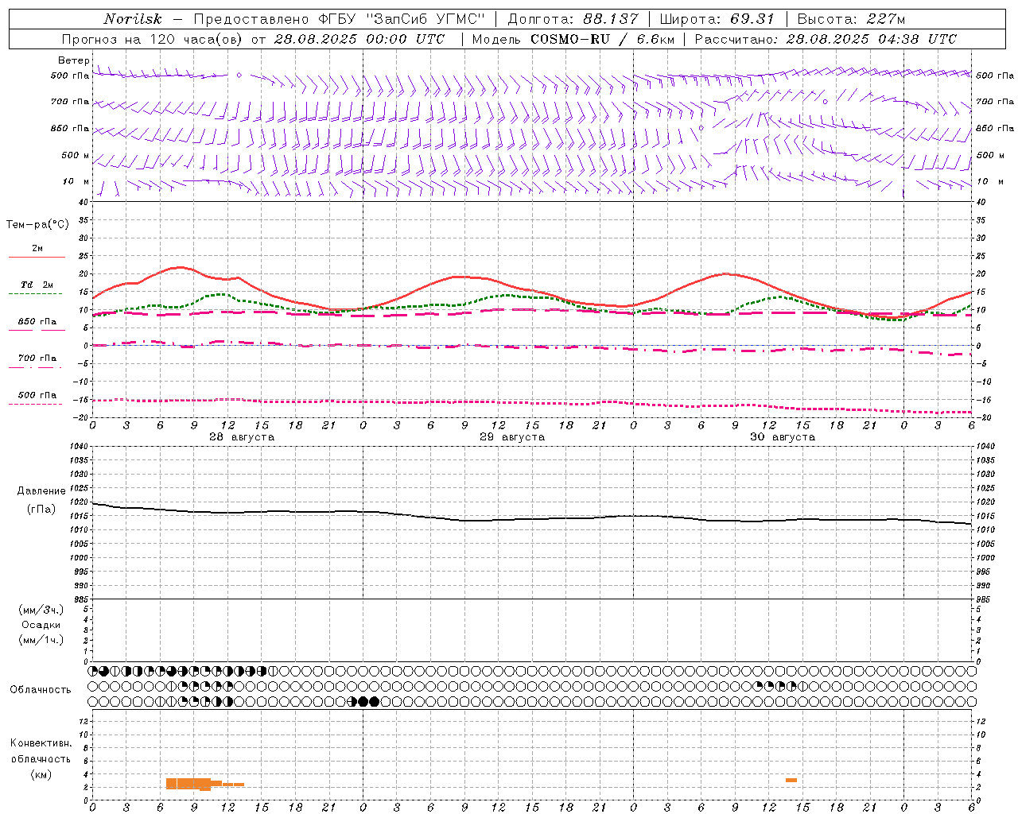Click the (гПа) pressure unit label
The width and height of the screenshot is (1018, 814).
[x=41, y=509]
